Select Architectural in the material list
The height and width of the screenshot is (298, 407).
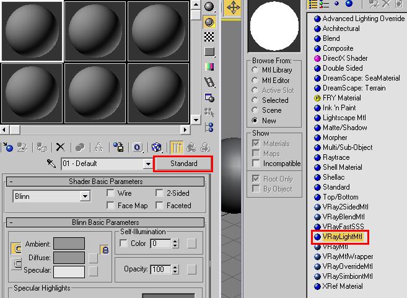pyautogui.click(x=336, y=28)
